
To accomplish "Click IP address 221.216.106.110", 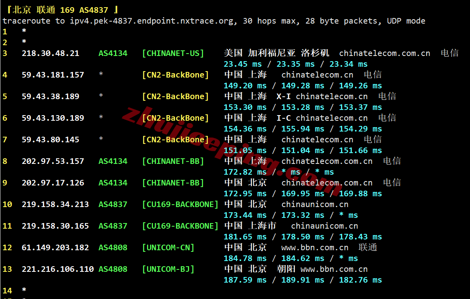I will 58,269.
